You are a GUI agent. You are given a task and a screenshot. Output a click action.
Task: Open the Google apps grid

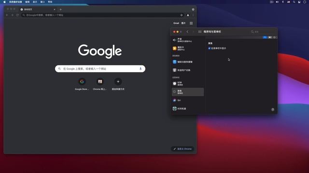(191, 23)
